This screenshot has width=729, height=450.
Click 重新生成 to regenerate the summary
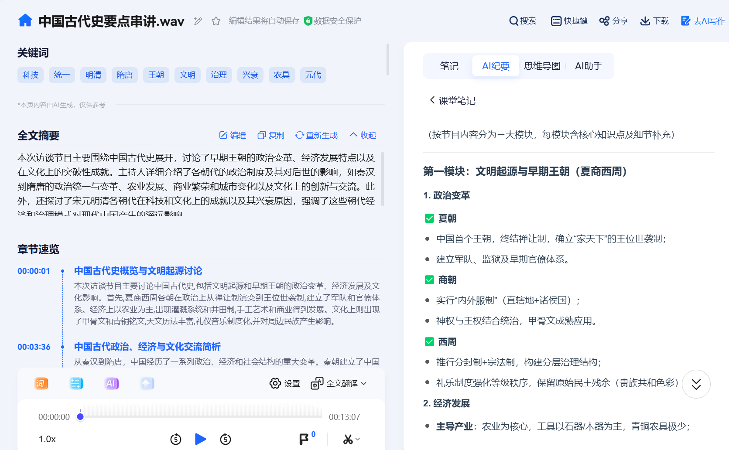pyautogui.click(x=316, y=135)
